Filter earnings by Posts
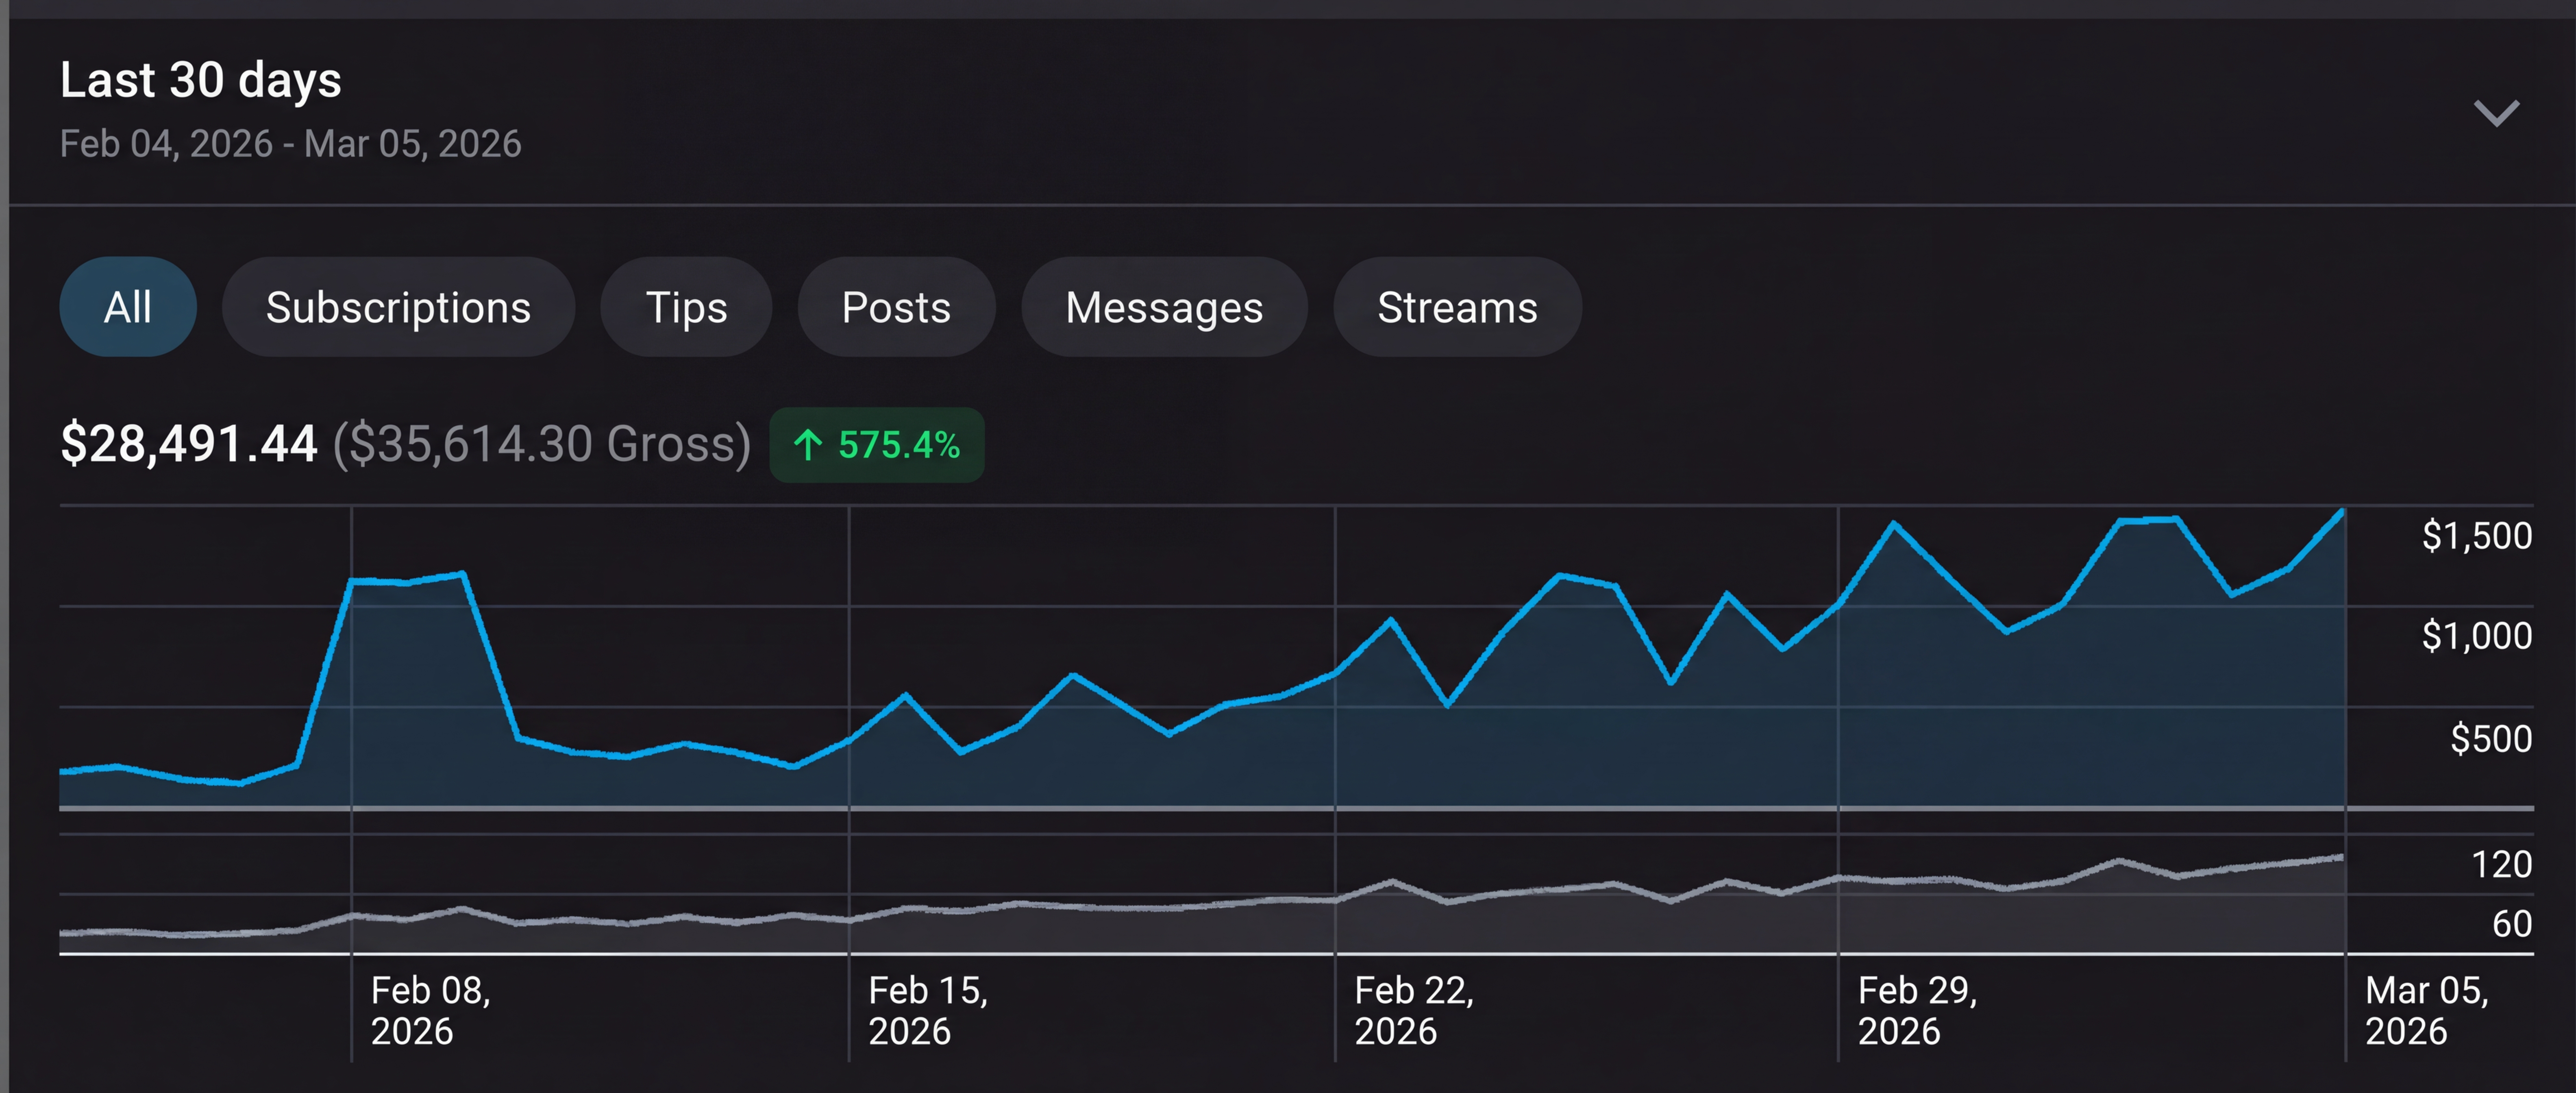Viewport: 2576px width, 1093px height. pyautogui.click(x=896, y=307)
